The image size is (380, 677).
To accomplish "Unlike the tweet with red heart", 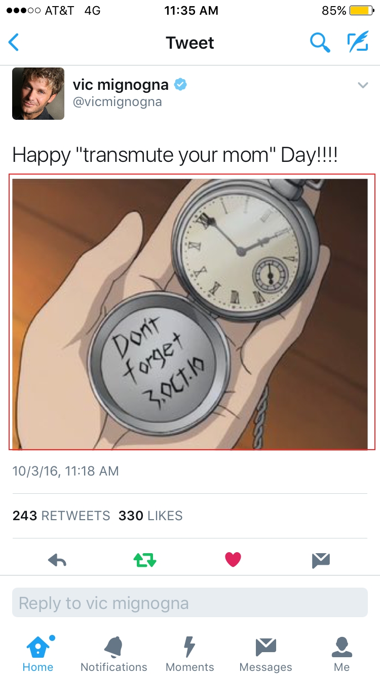I will 233,560.
